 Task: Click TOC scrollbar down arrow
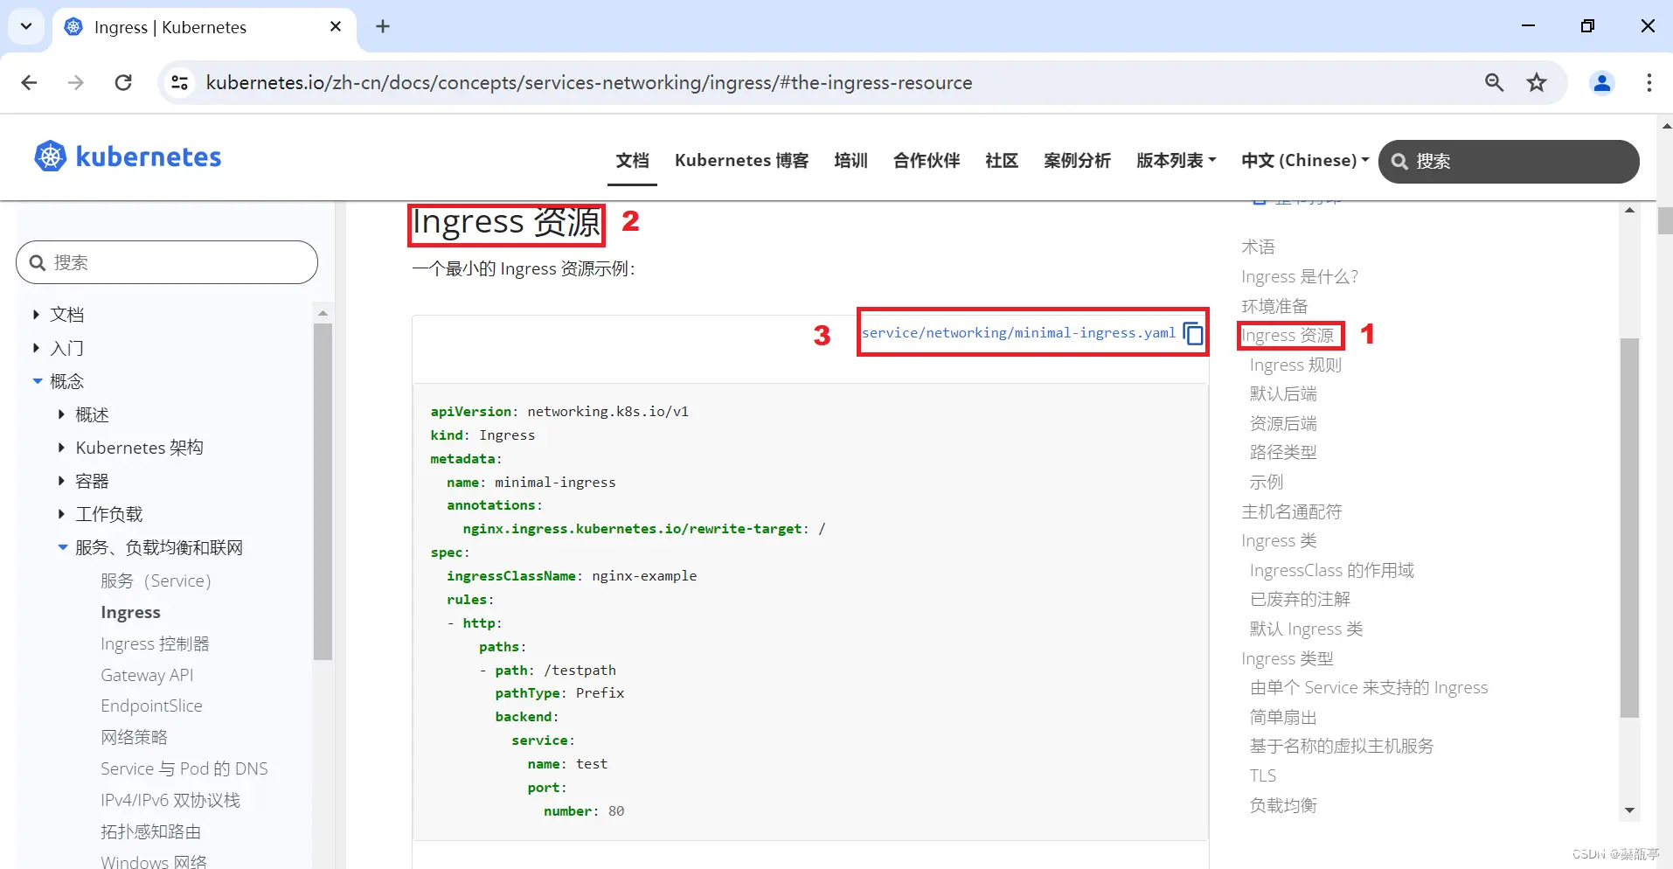(1629, 810)
